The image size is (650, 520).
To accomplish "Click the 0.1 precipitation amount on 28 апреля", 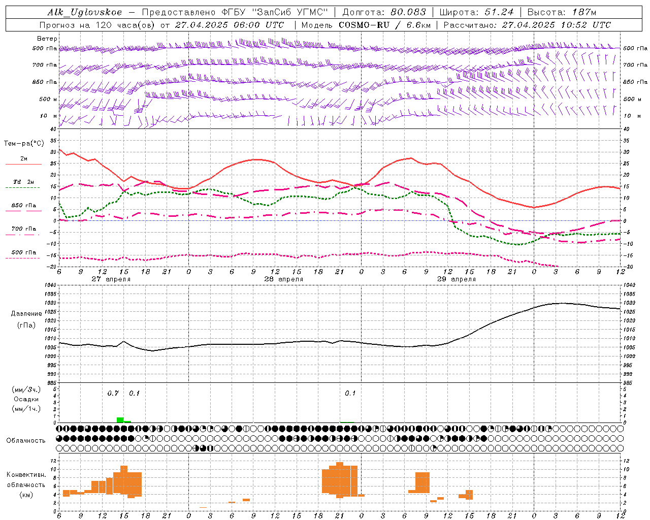I will coord(350,394).
